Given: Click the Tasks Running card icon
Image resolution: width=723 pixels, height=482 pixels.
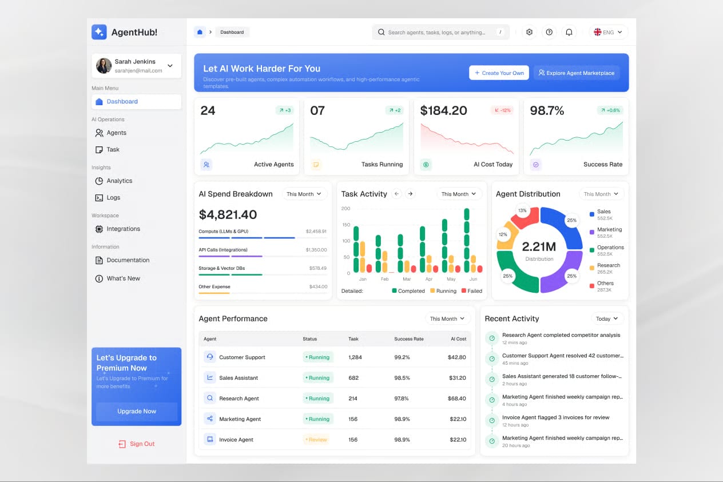Looking at the screenshot, I should (316, 165).
